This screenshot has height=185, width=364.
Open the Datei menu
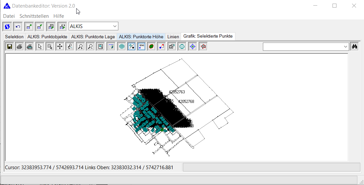(x=9, y=16)
